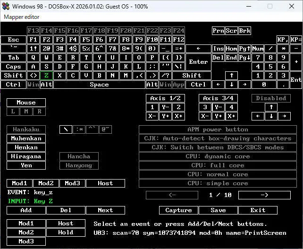
Task: Select the keyboard Left arrow key
Action: tap(218, 85)
